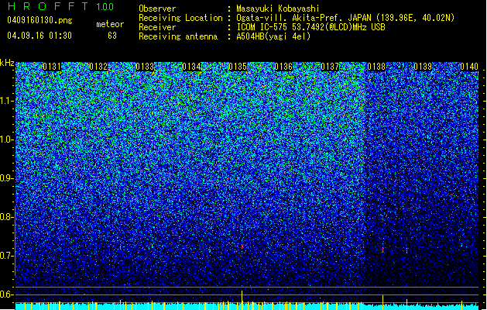487x310 pixels.
Task: Click the 0.9 frequency axis label
Action: pos(6,178)
